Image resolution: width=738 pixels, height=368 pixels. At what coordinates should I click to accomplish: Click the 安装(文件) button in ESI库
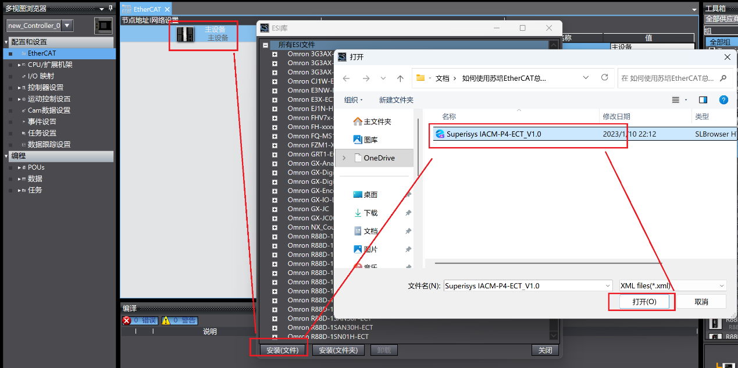[281, 349]
